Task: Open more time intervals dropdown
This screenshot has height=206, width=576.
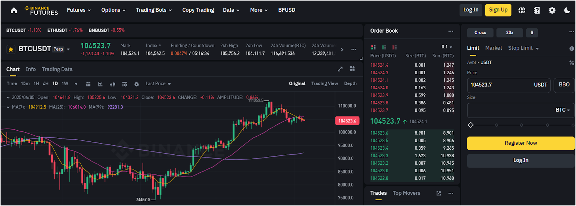Action: tap(76, 84)
